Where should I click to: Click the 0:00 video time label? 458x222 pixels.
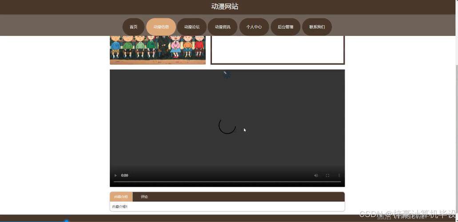point(124,175)
